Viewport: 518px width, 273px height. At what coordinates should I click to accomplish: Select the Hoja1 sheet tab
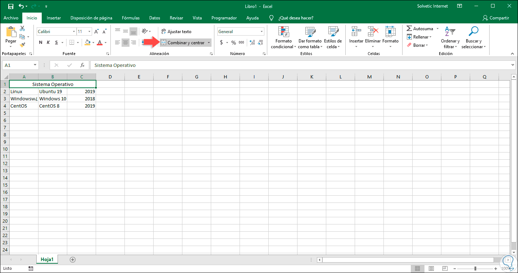(x=47, y=259)
